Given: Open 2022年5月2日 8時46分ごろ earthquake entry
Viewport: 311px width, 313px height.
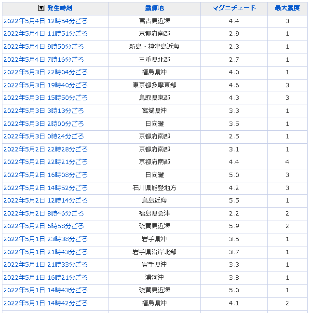Looking at the screenshot, I should pyautogui.click(x=43, y=213).
